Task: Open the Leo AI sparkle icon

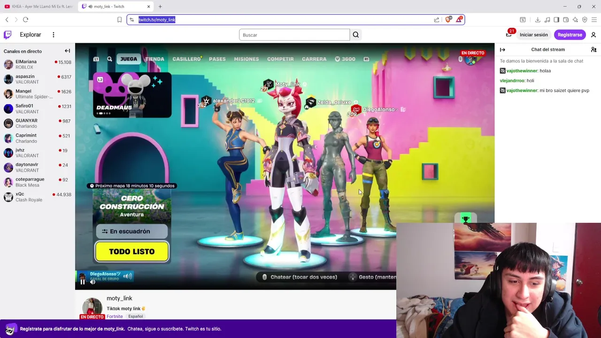Action: pos(575,20)
